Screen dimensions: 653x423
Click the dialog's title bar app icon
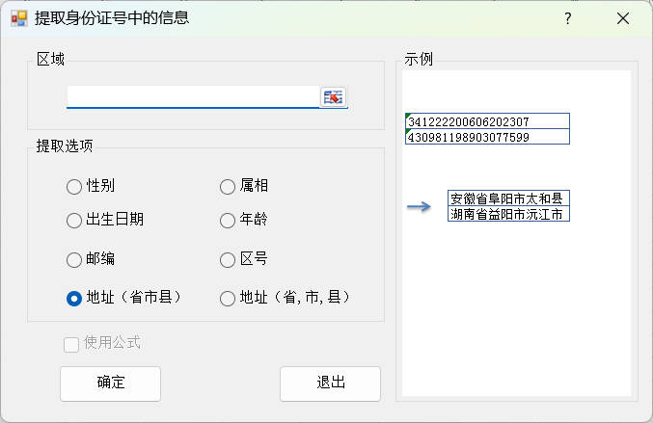(x=18, y=18)
